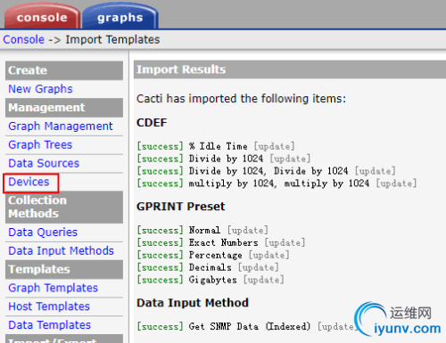Click the Data Input Method heading
Image resolution: width=446 pixels, height=343 pixels.
[x=193, y=303]
